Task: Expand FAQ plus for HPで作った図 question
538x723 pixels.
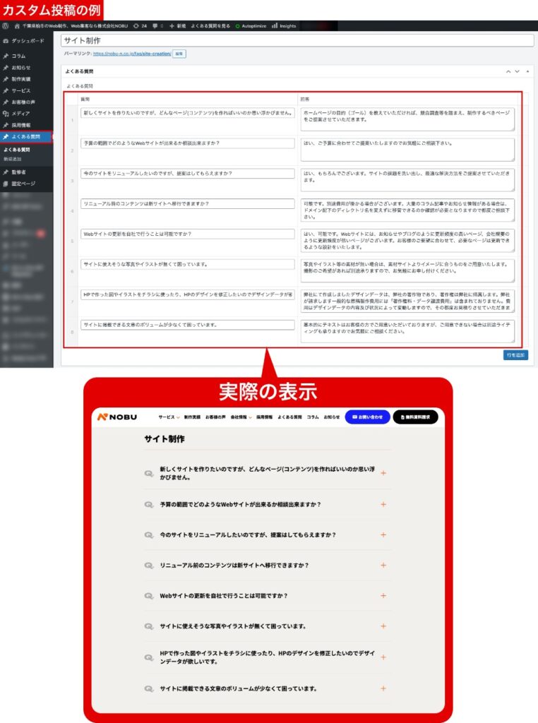Action: [383, 657]
